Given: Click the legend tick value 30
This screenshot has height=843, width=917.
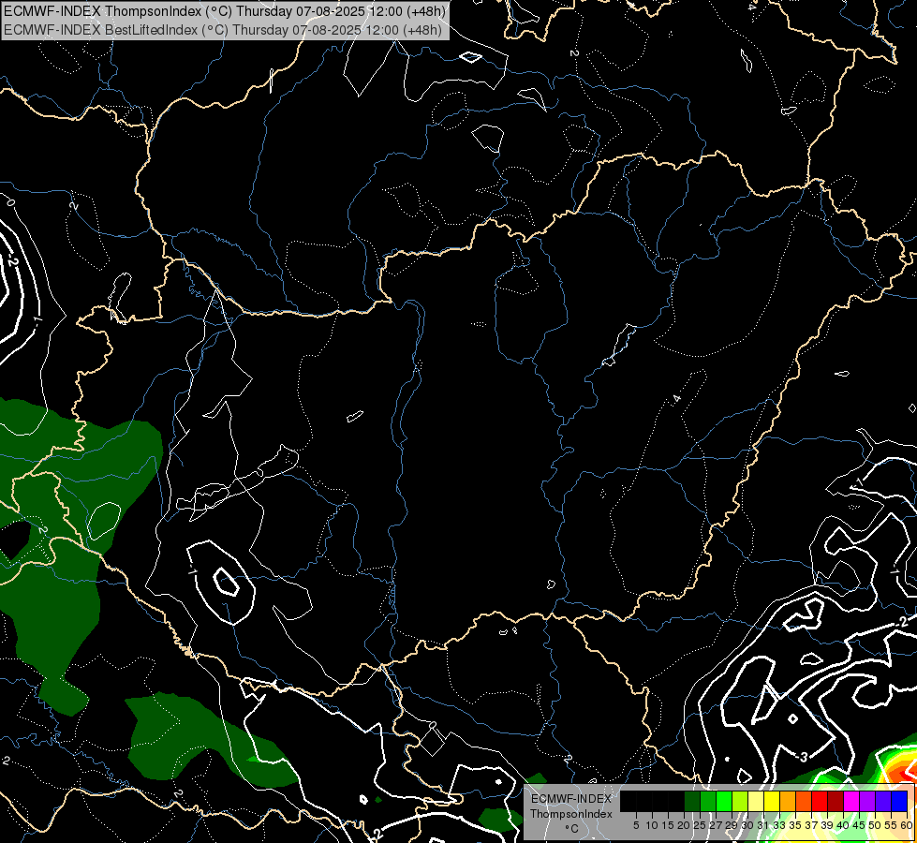Looking at the screenshot, I should pyautogui.click(x=747, y=825).
